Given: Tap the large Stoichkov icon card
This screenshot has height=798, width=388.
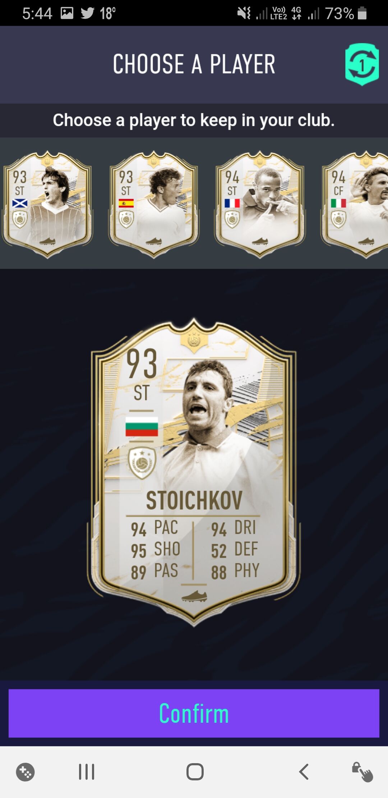Looking at the screenshot, I should tap(194, 472).
